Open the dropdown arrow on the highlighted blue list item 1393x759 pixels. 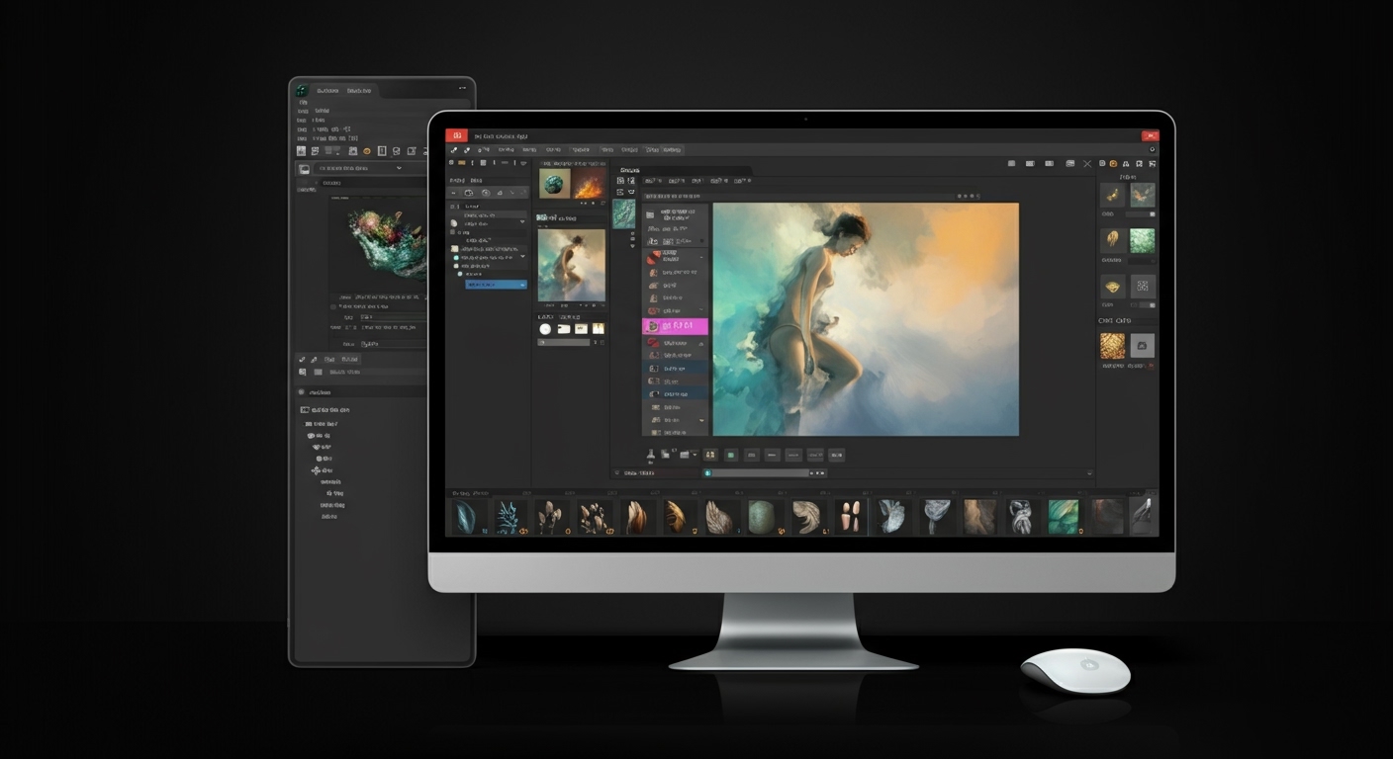pyautogui.click(x=521, y=285)
